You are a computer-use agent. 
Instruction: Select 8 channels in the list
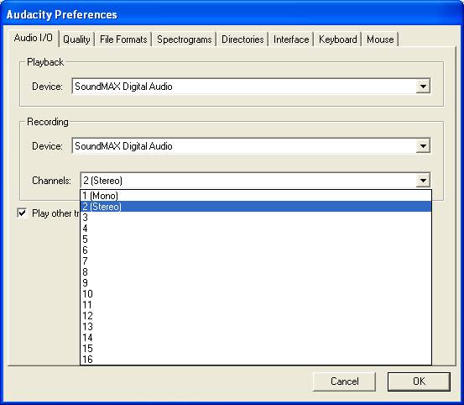click(256, 272)
